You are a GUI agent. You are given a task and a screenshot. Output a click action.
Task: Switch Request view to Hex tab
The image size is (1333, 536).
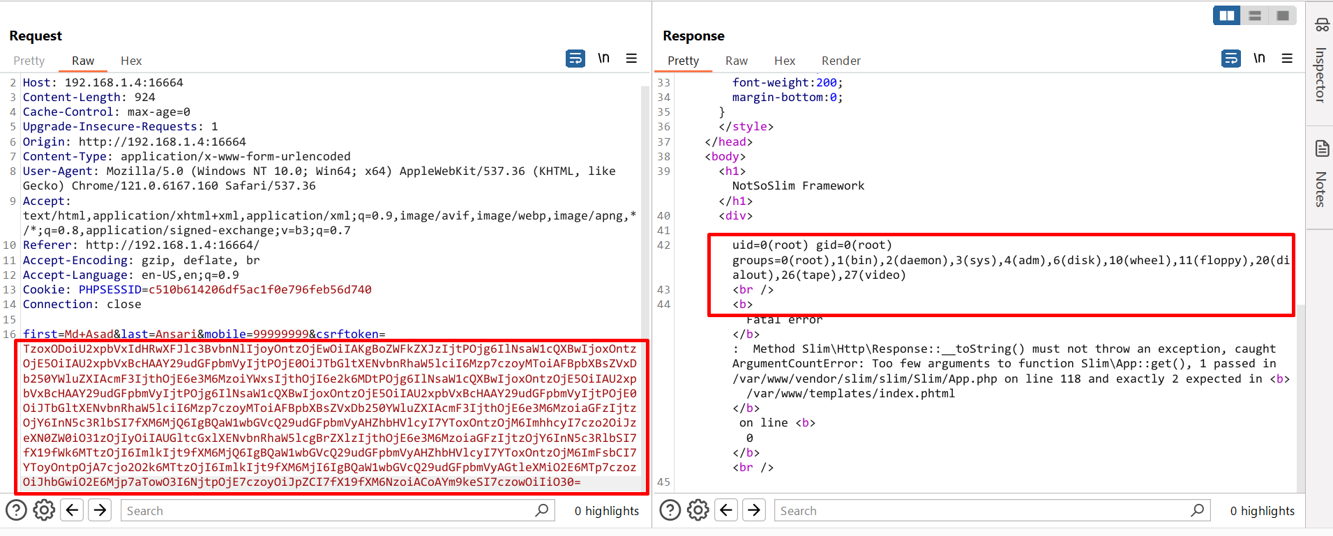click(131, 61)
